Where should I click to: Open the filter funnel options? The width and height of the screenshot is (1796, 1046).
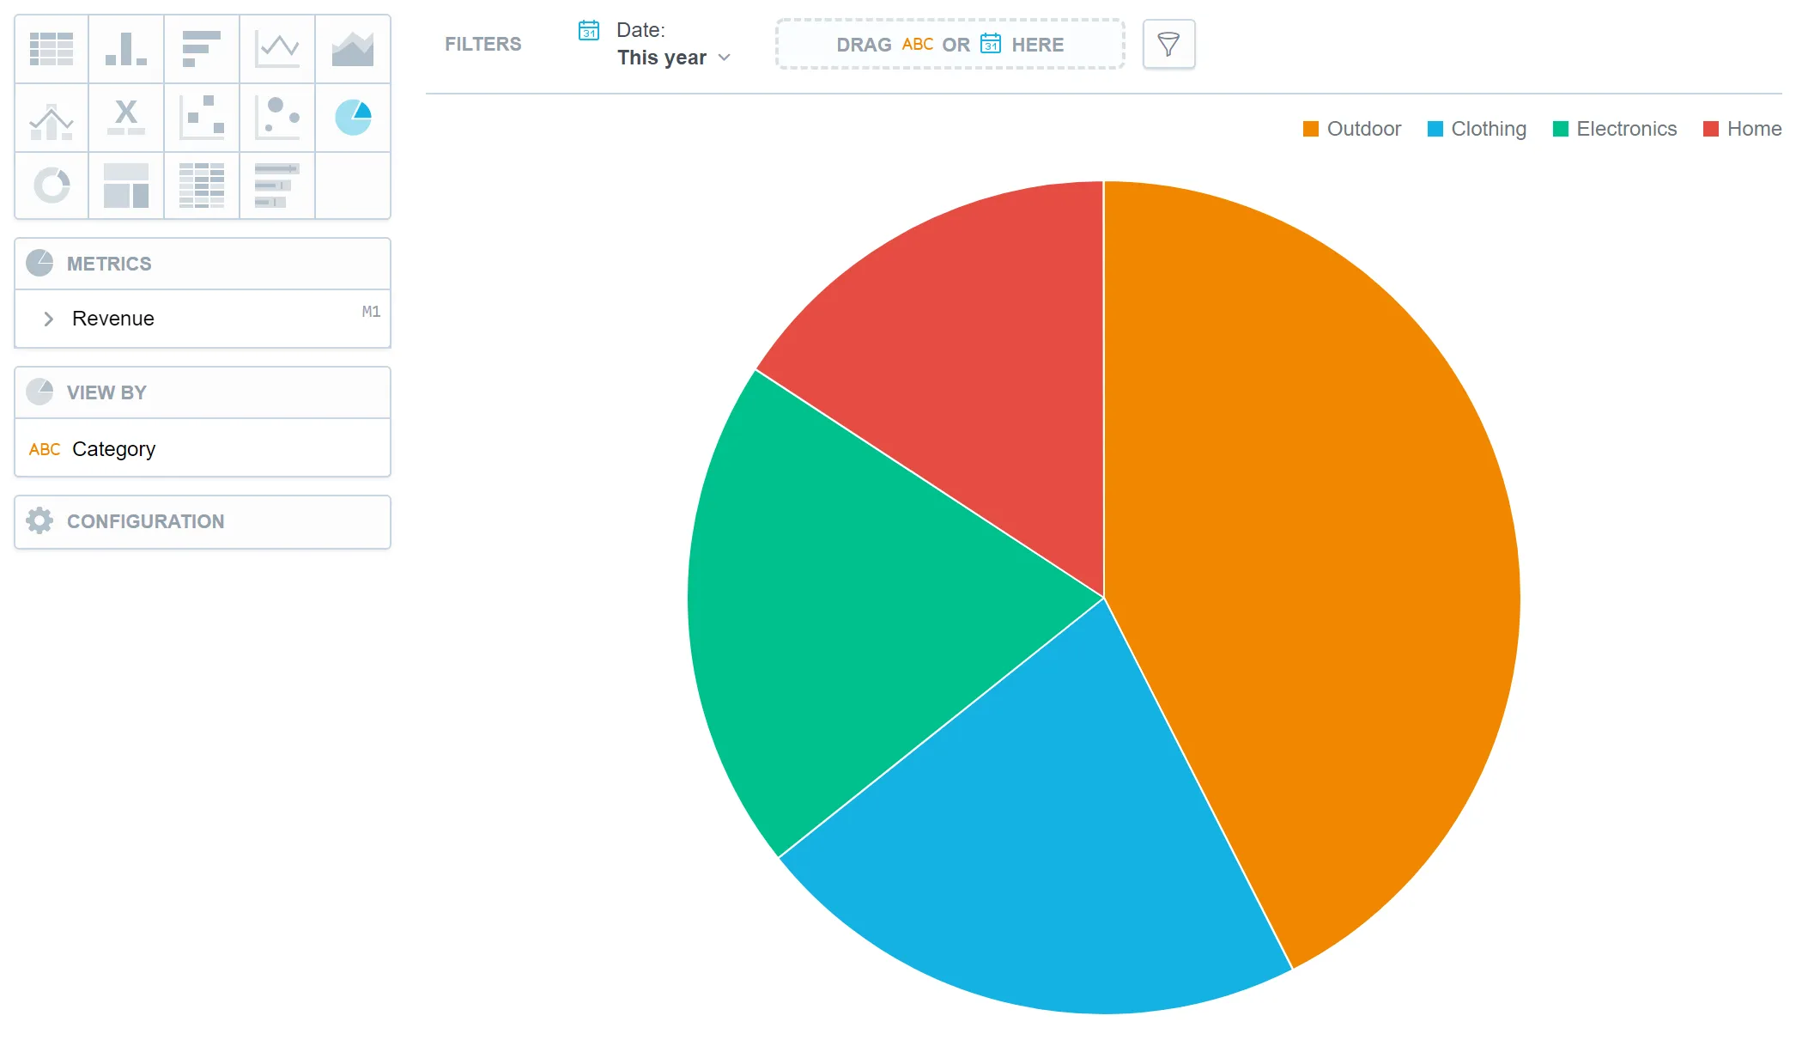click(x=1168, y=44)
